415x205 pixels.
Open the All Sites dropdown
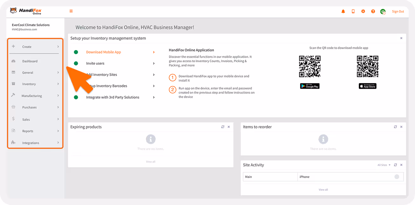[384, 165]
